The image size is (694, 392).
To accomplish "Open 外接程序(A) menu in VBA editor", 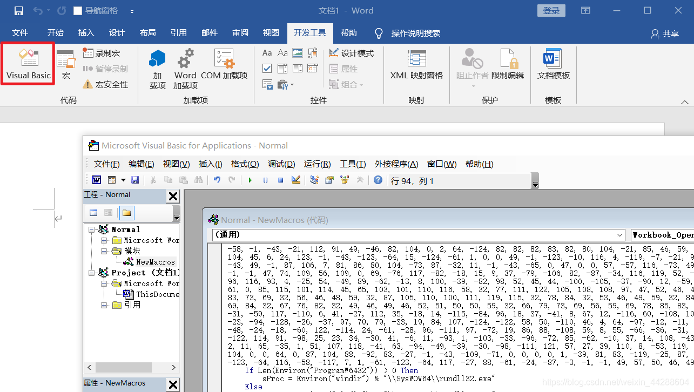I will [396, 164].
